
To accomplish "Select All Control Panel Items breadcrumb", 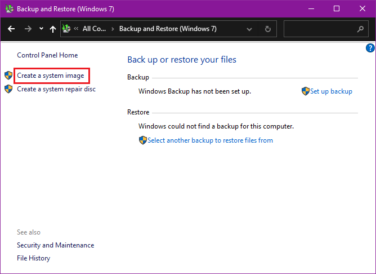I will 93,29.
